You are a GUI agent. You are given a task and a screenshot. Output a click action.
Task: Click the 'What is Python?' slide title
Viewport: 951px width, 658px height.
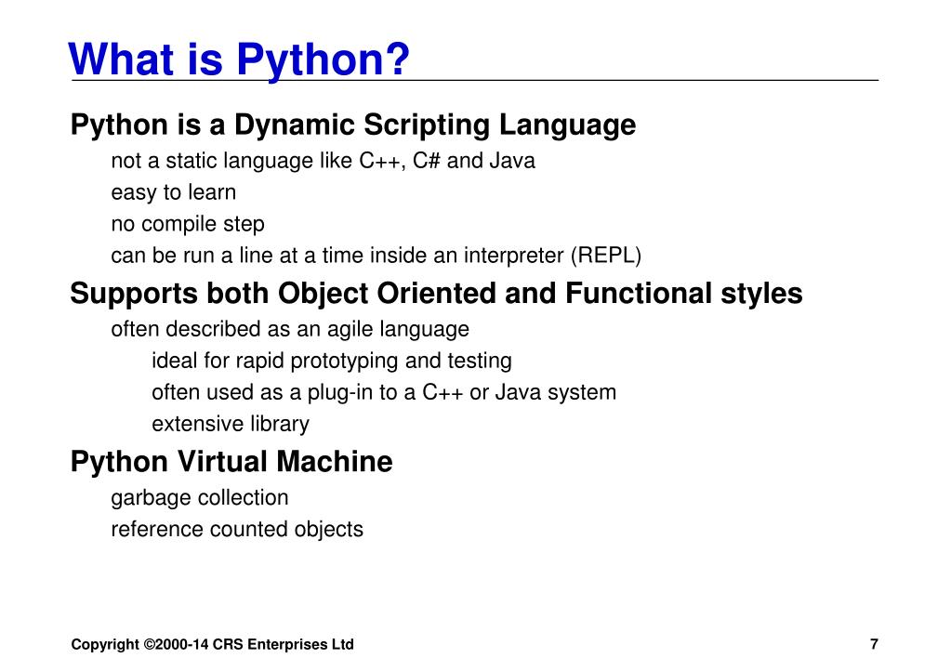(x=239, y=59)
